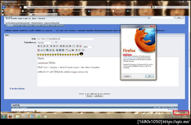
Task: Insert the cat-eared smiley
Action: tap(78, 55)
